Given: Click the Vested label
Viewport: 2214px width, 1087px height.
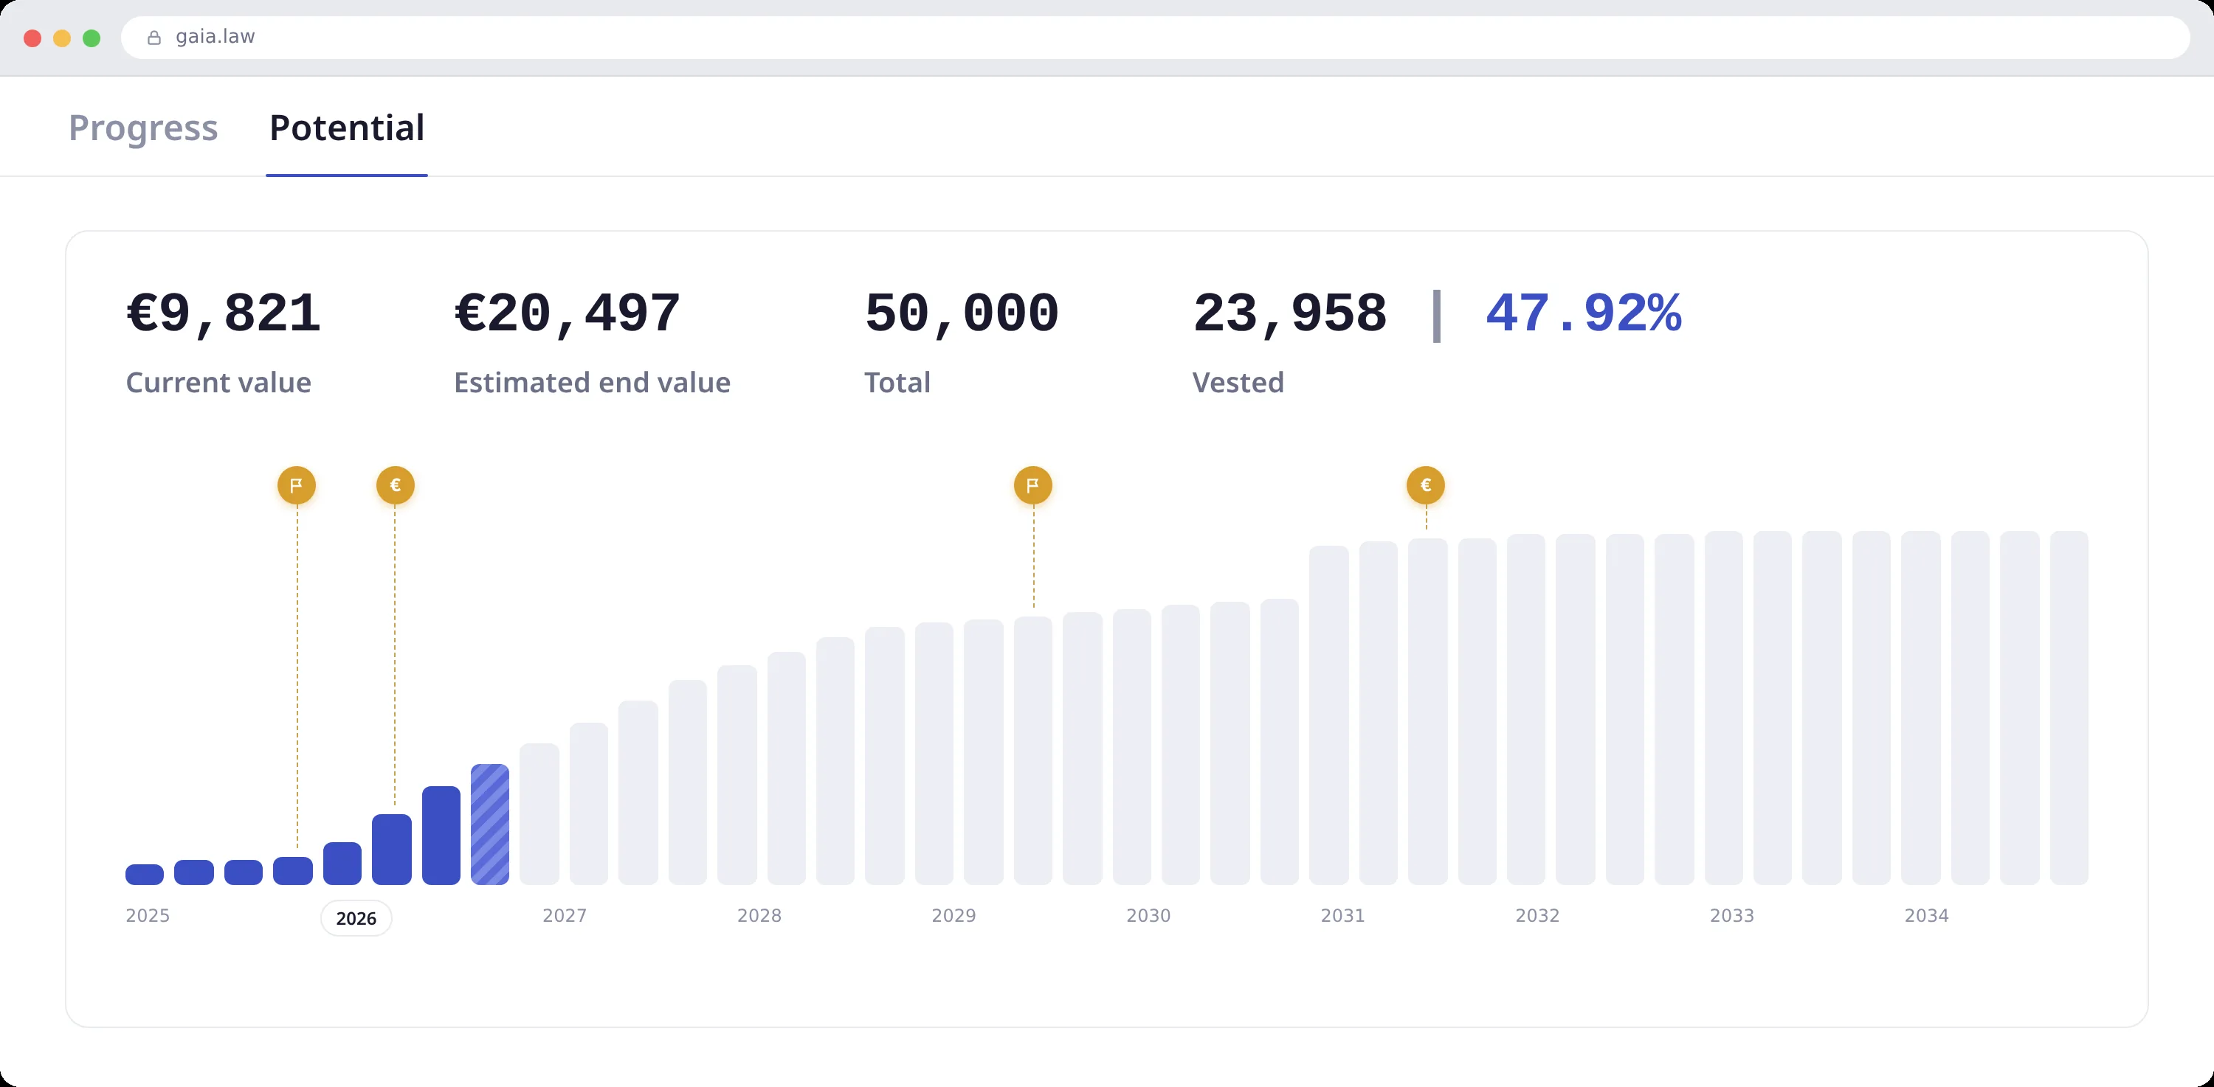Looking at the screenshot, I should [1238, 382].
